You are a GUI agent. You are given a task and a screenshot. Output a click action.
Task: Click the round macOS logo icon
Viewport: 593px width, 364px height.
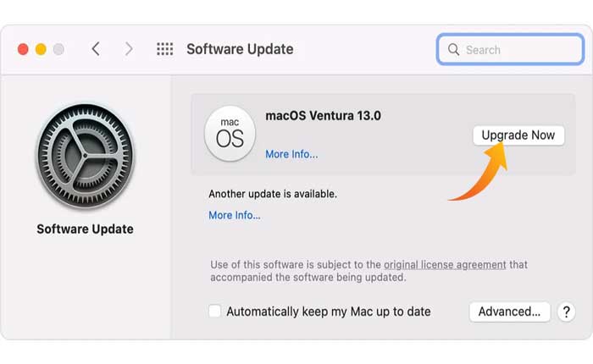tap(230, 133)
